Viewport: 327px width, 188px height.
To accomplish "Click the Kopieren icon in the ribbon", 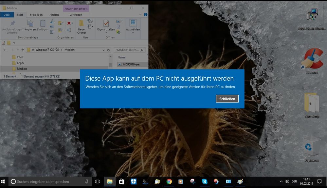I will click(30, 26).
